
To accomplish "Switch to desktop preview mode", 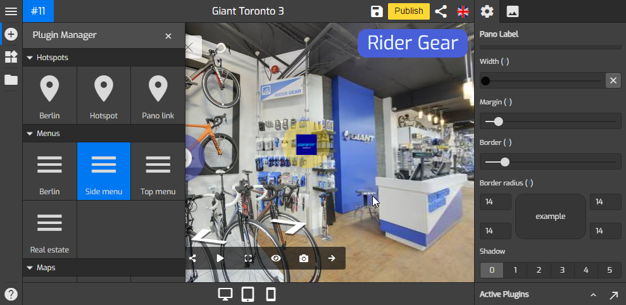I will click(225, 294).
